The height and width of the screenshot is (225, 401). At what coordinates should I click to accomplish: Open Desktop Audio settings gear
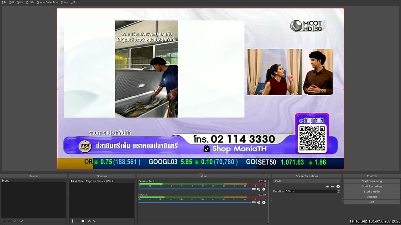click(264, 189)
